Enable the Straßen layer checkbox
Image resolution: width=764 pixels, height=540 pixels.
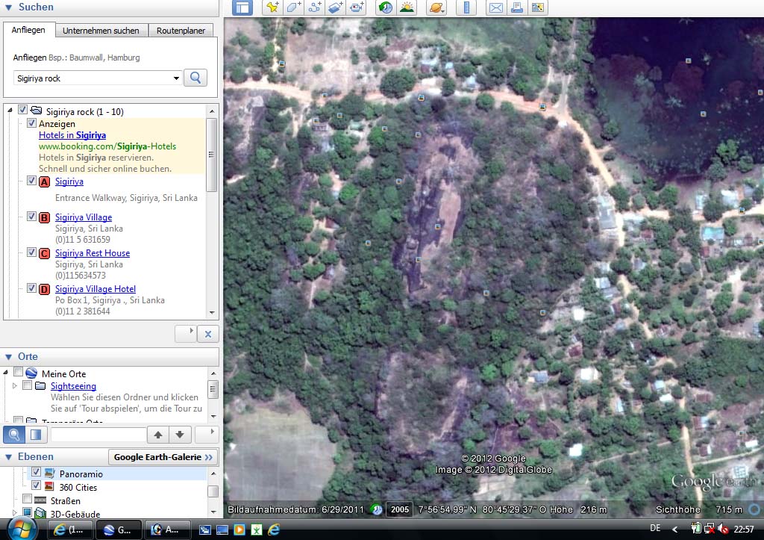click(x=28, y=499)
